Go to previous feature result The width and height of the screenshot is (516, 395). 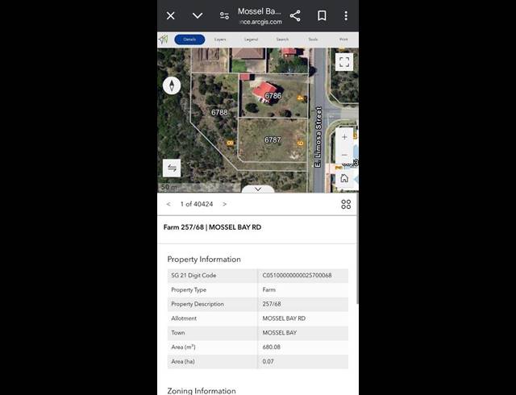pyautogui.click(x=169, y=204)
